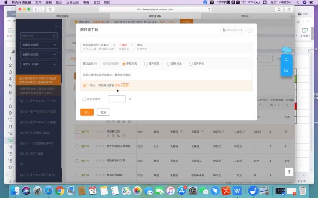Collapse the dark sidebar with the menu icon
Screen dimensions: 318x198
[56, 25]
